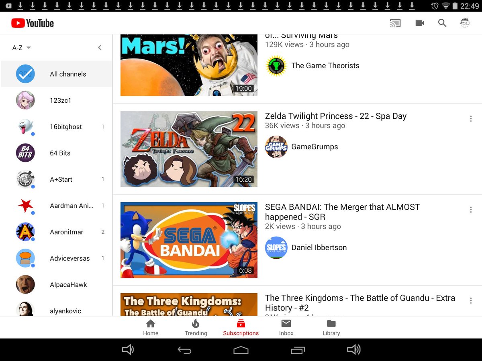Tap the Android home button

[x=241, y=350]
